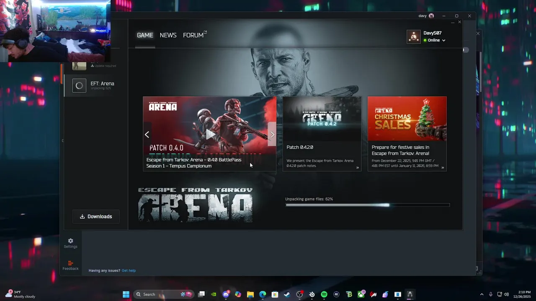Open Spotify from the taskbar
The image size is (536, 301).
pyautogui.click(x=324, y=294)
